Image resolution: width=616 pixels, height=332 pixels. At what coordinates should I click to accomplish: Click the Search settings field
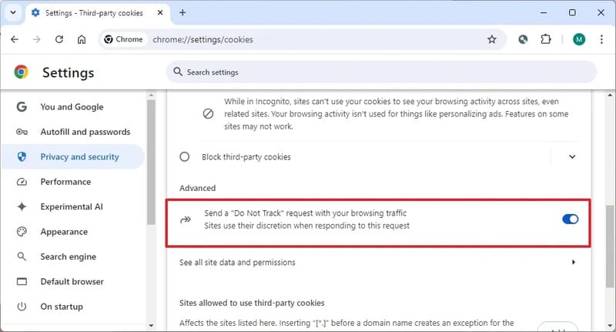381,72
